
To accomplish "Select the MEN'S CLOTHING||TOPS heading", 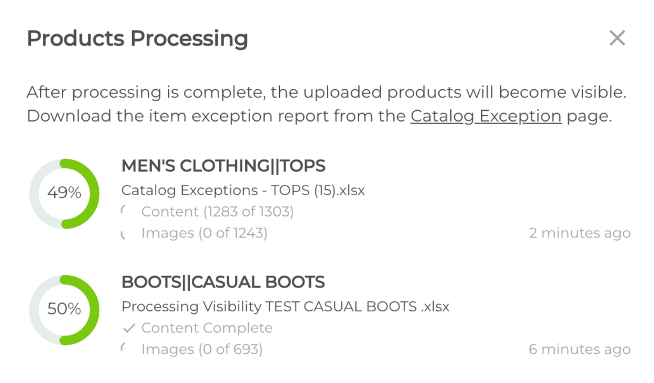I will click(223, 166).
